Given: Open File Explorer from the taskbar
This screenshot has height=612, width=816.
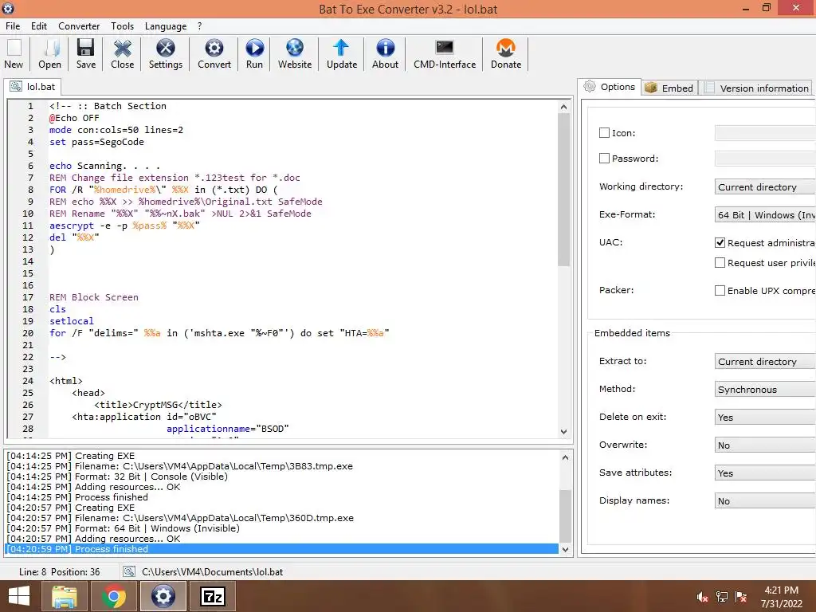Looking at the screenshot, I should [x=65, y=596].
